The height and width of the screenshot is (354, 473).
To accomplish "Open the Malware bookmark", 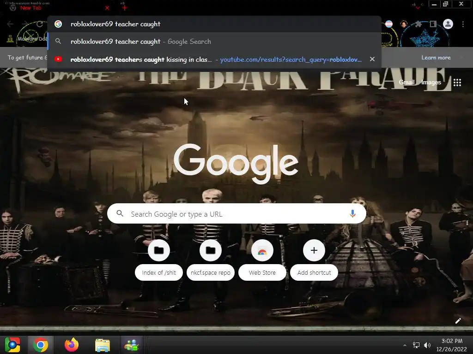I will pyautogui.click(x=27, y=39).
